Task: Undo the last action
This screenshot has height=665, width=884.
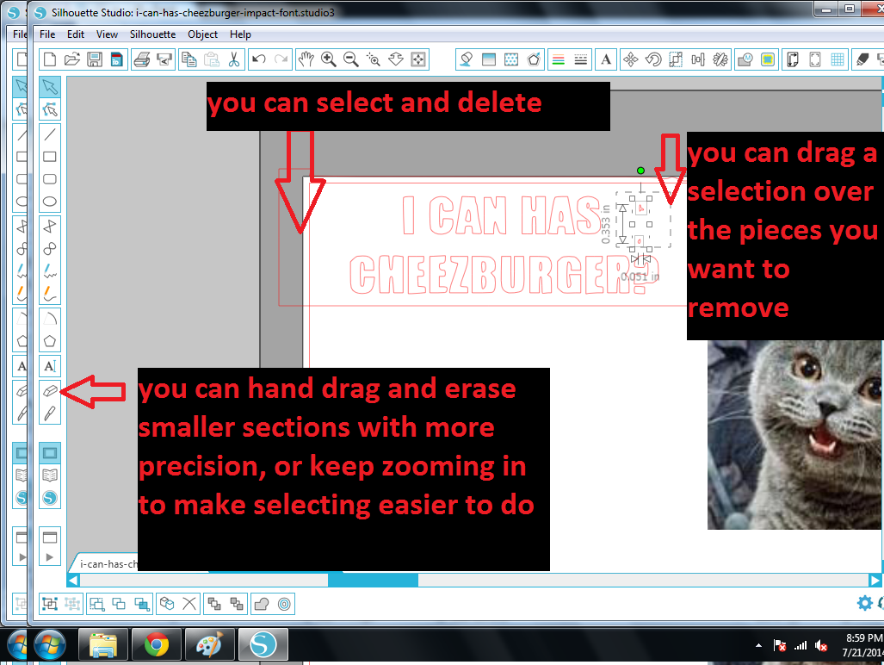Action: (259, 59)
